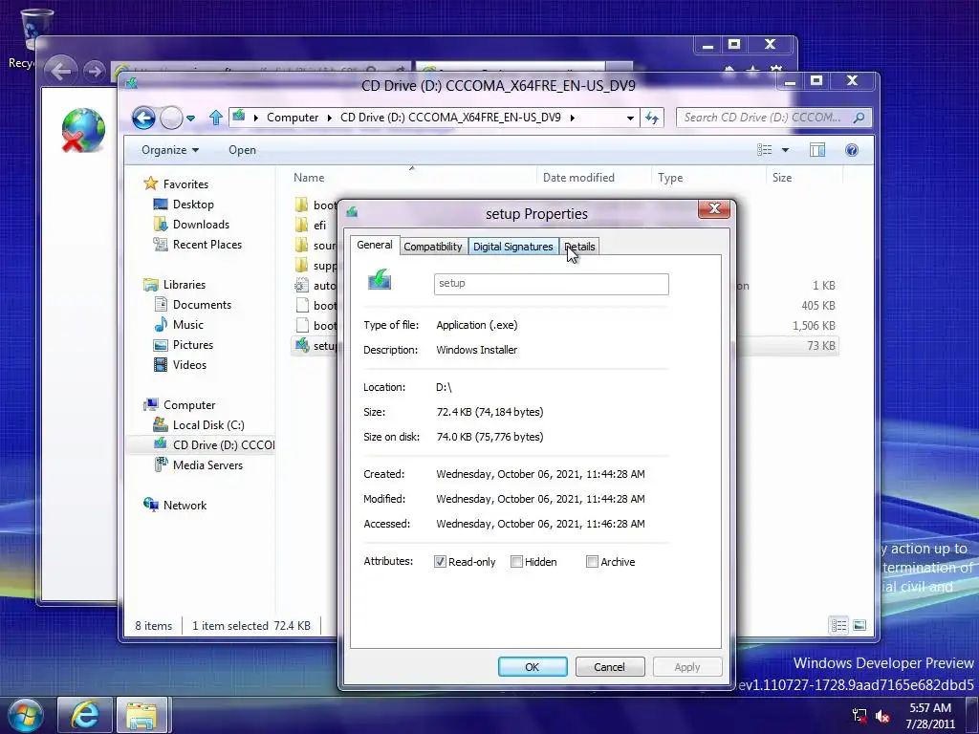Open Videos library

pos(189,364)
